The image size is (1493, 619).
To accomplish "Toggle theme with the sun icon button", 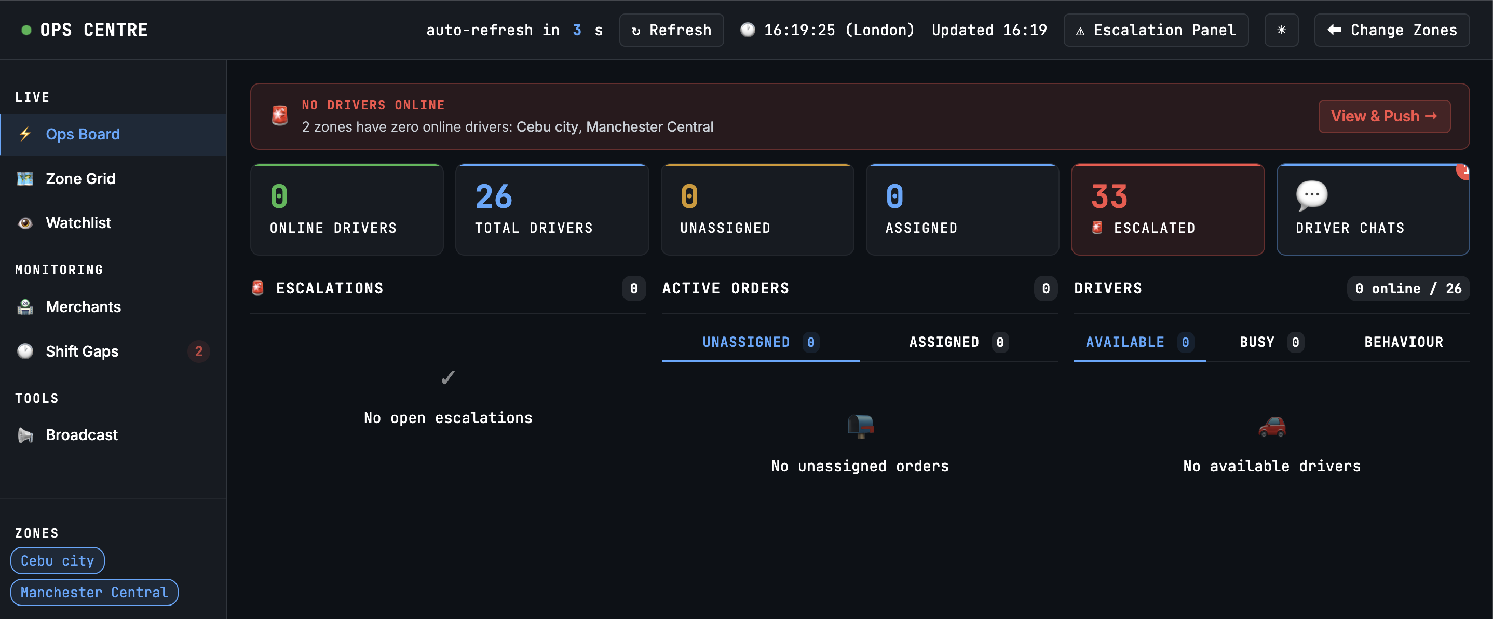I will tap(1281, 30).
